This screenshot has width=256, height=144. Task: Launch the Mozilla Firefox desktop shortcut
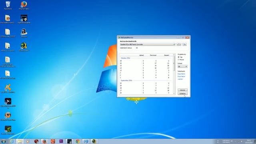(24, 5)
